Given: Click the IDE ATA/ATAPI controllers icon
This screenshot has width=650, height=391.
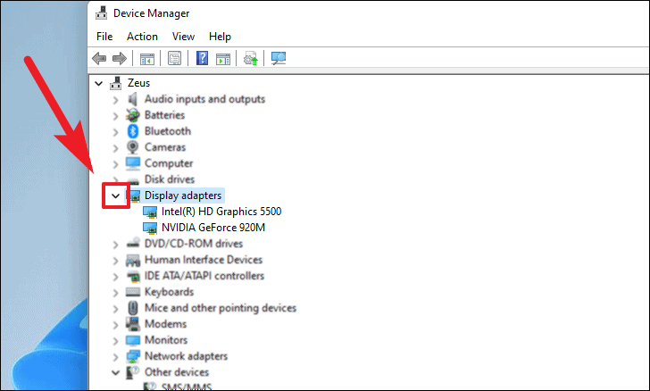Looking at the screenshot, I should (133, 276).
